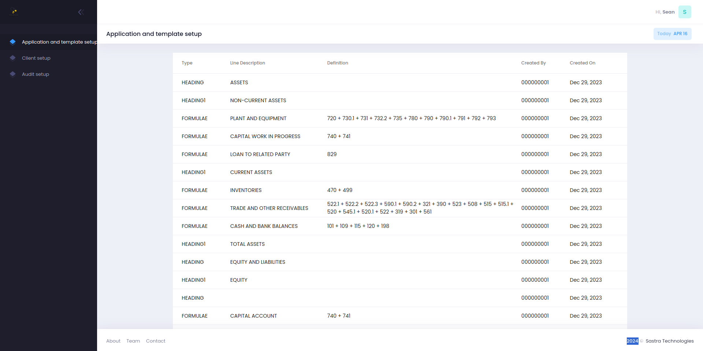Viewport: 703px width, 351px height.
Task: Open the Contact link in the footer
Action: pos(155,341)
